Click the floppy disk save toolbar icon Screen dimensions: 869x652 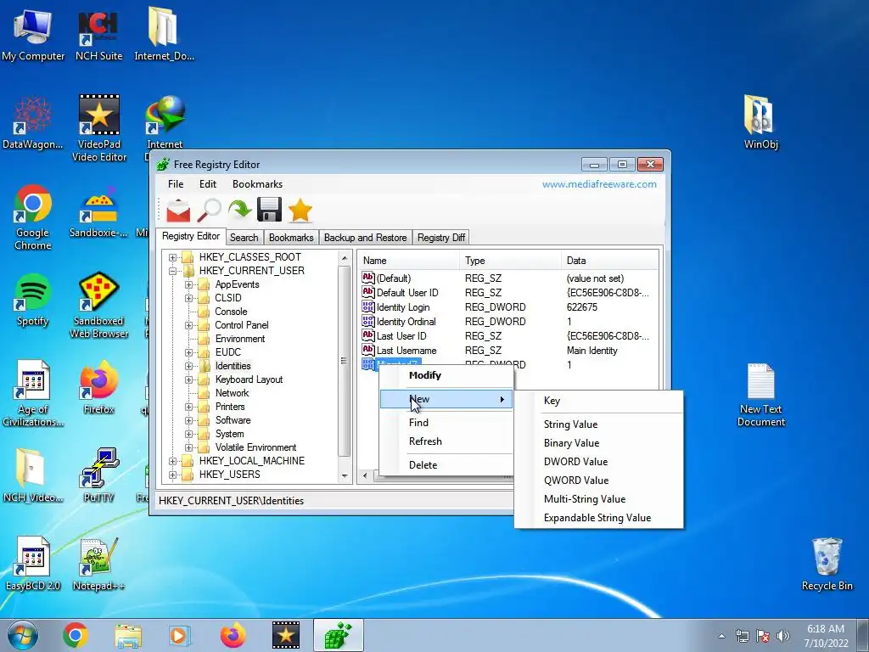269,211
